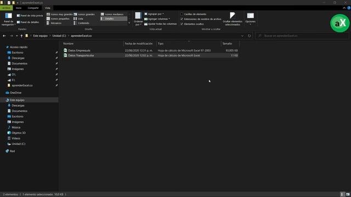The height and width of the screenshot is (197, 351).
Task: Click Este equipo in address bar
Action: (40, 36)
